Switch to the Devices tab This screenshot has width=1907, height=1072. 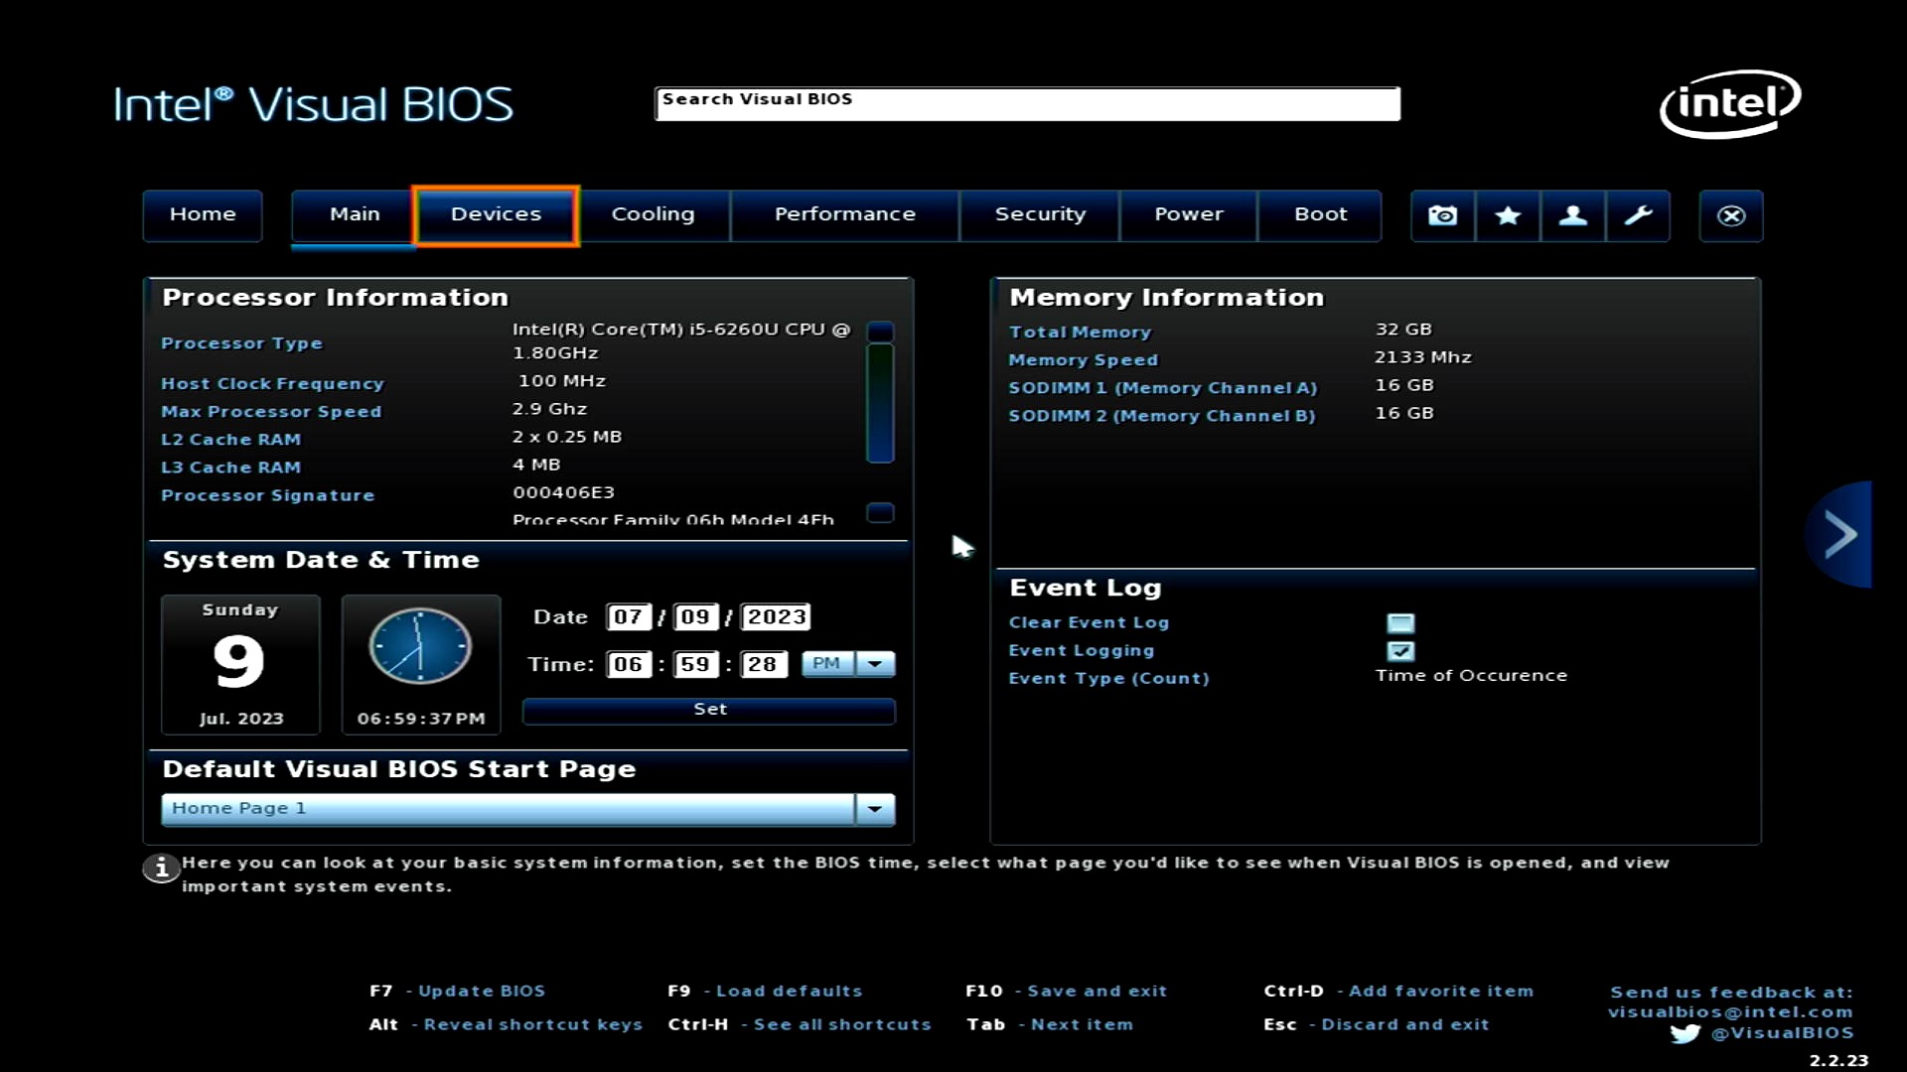[x=496, y=214]
